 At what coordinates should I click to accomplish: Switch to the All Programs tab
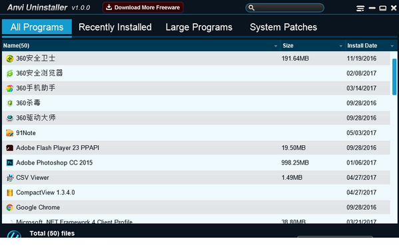click(x=37, y=27)
